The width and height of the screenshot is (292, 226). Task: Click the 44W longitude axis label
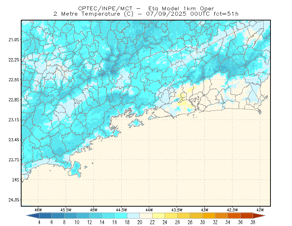(x=149, y=210)
